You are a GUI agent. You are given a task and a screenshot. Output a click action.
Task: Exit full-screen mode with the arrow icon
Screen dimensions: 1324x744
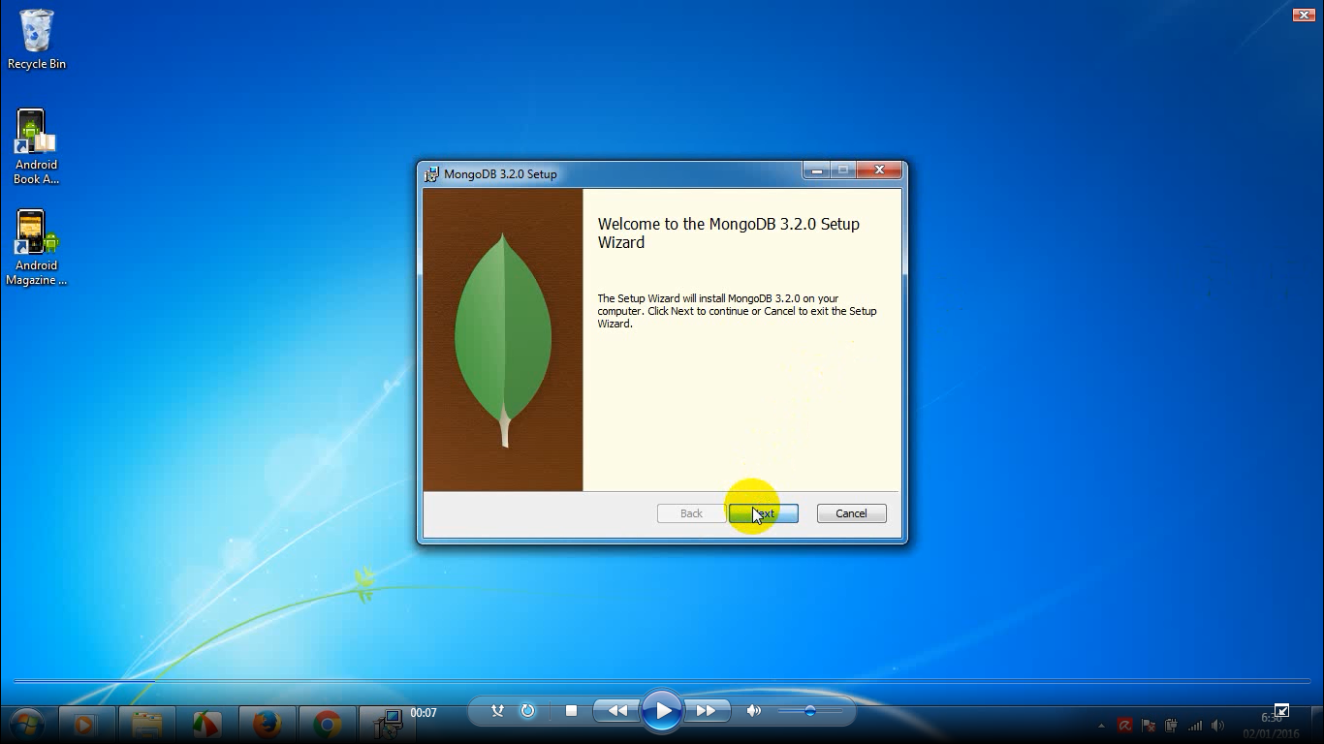1281,712
